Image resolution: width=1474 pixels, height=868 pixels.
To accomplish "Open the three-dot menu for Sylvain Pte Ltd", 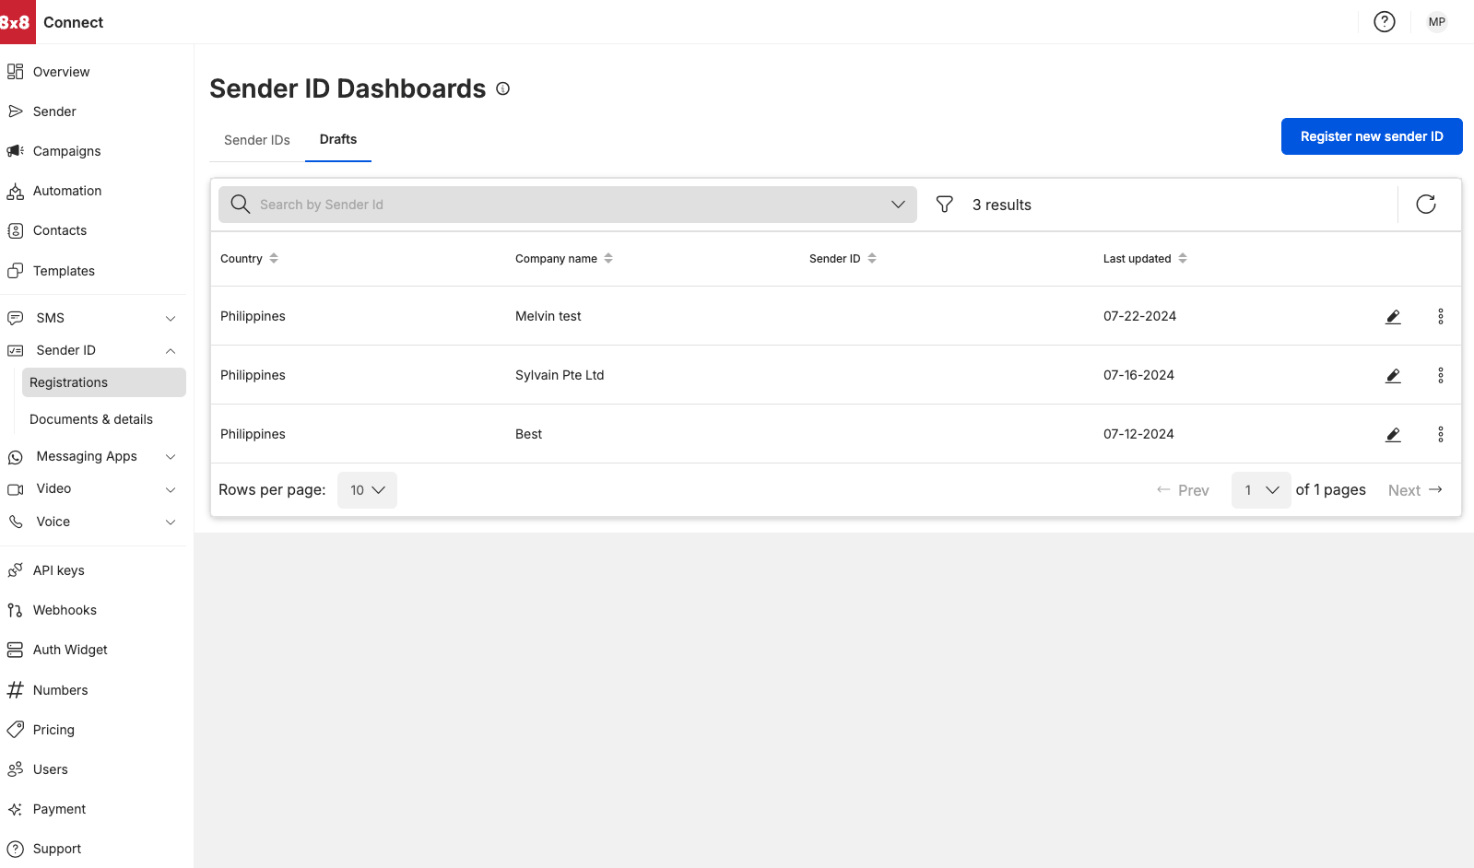I will (x=1440, y=376).
